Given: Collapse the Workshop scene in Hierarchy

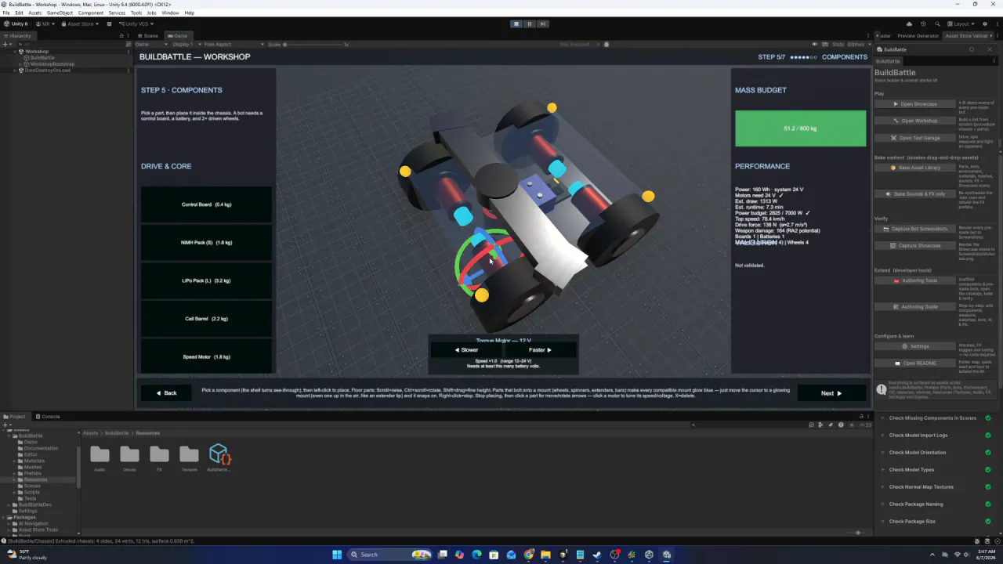Looking at the screenshot, I should click(x=15, y=52).
